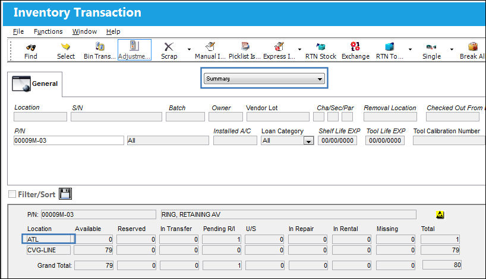Screen dimensions: 486x279
Task: Click the Grand Total Available value 79
Action: (x=94, y=265)
